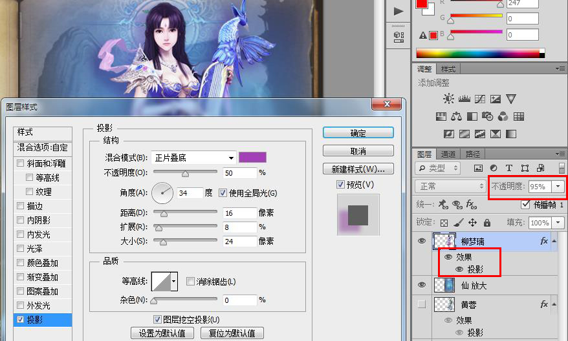
Task: Add a Levels adjustment layer
Action: (x=464, y=99)
